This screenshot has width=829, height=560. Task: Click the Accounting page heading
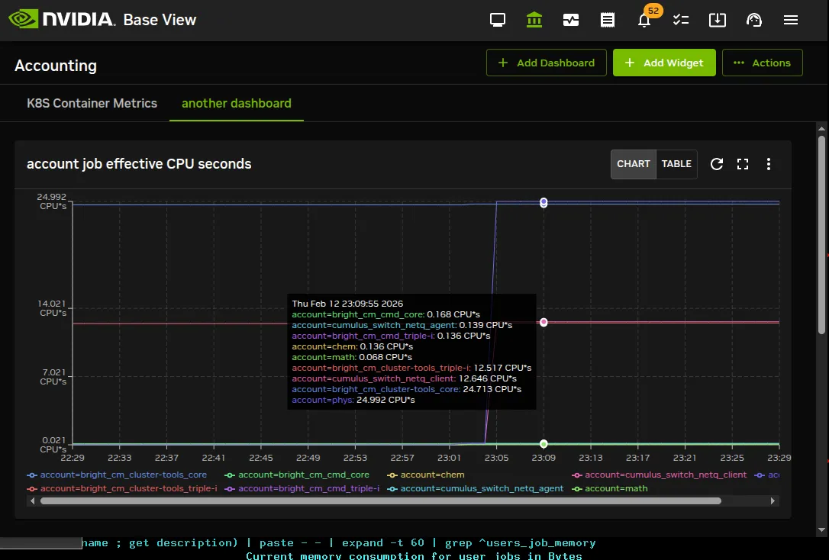click(x=56, y=66)
